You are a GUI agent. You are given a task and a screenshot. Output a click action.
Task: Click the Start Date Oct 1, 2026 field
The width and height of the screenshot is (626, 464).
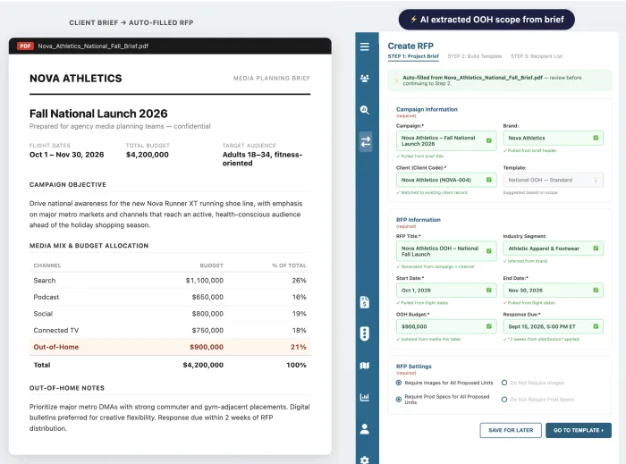pyautogui.click(x=446, y=291)
